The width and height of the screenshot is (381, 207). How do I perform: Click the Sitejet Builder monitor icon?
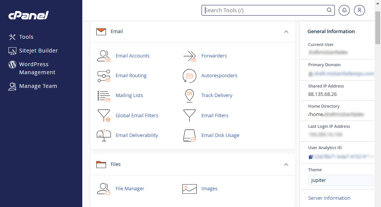(12, 51)
